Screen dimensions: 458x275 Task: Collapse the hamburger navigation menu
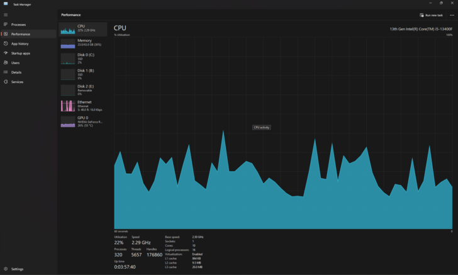click(6, 14)
